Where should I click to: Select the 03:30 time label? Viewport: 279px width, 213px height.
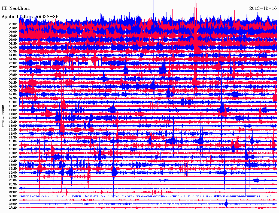[13, 51]
